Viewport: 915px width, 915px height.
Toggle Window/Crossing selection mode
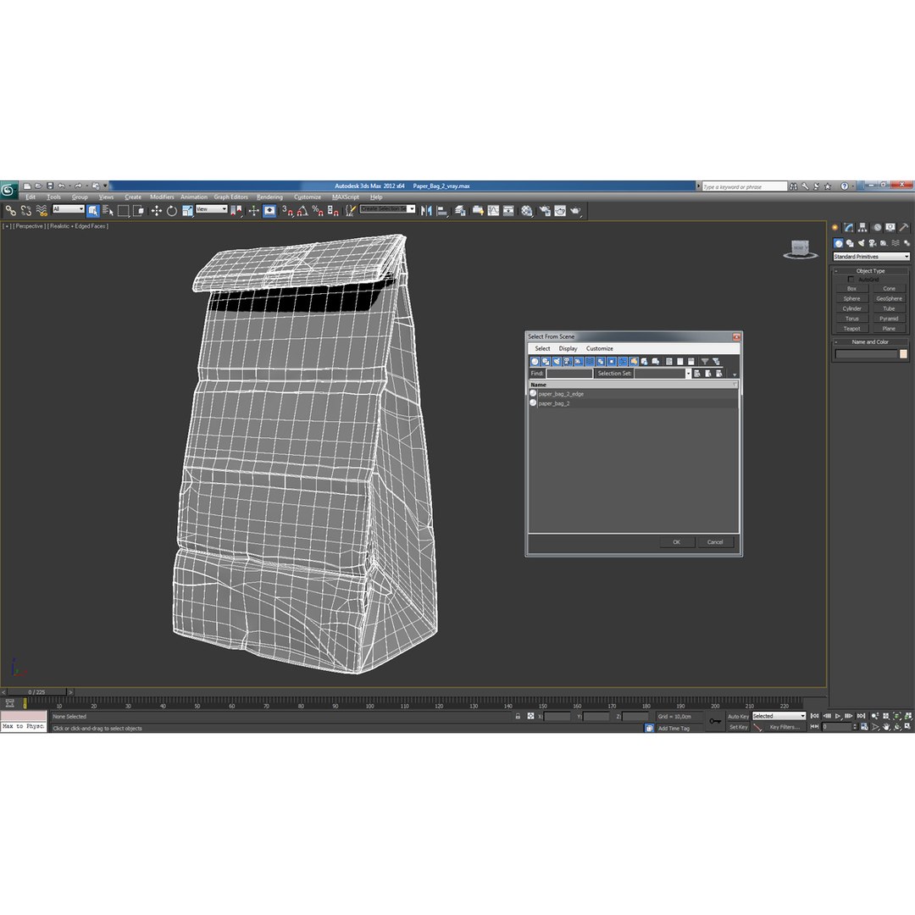coord(138,211)
